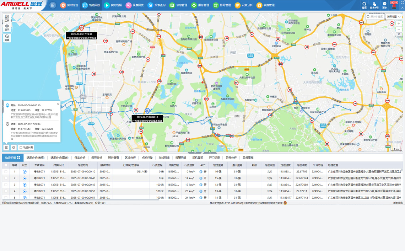This screenshot has width=405, height=251.
Task: Close the start/end track info popup
Action: pos(58,104)
